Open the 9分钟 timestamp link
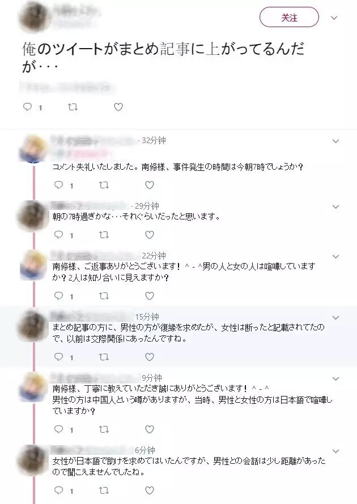Image resolution: width=357 pixels, height=504 pixels. 152,378
